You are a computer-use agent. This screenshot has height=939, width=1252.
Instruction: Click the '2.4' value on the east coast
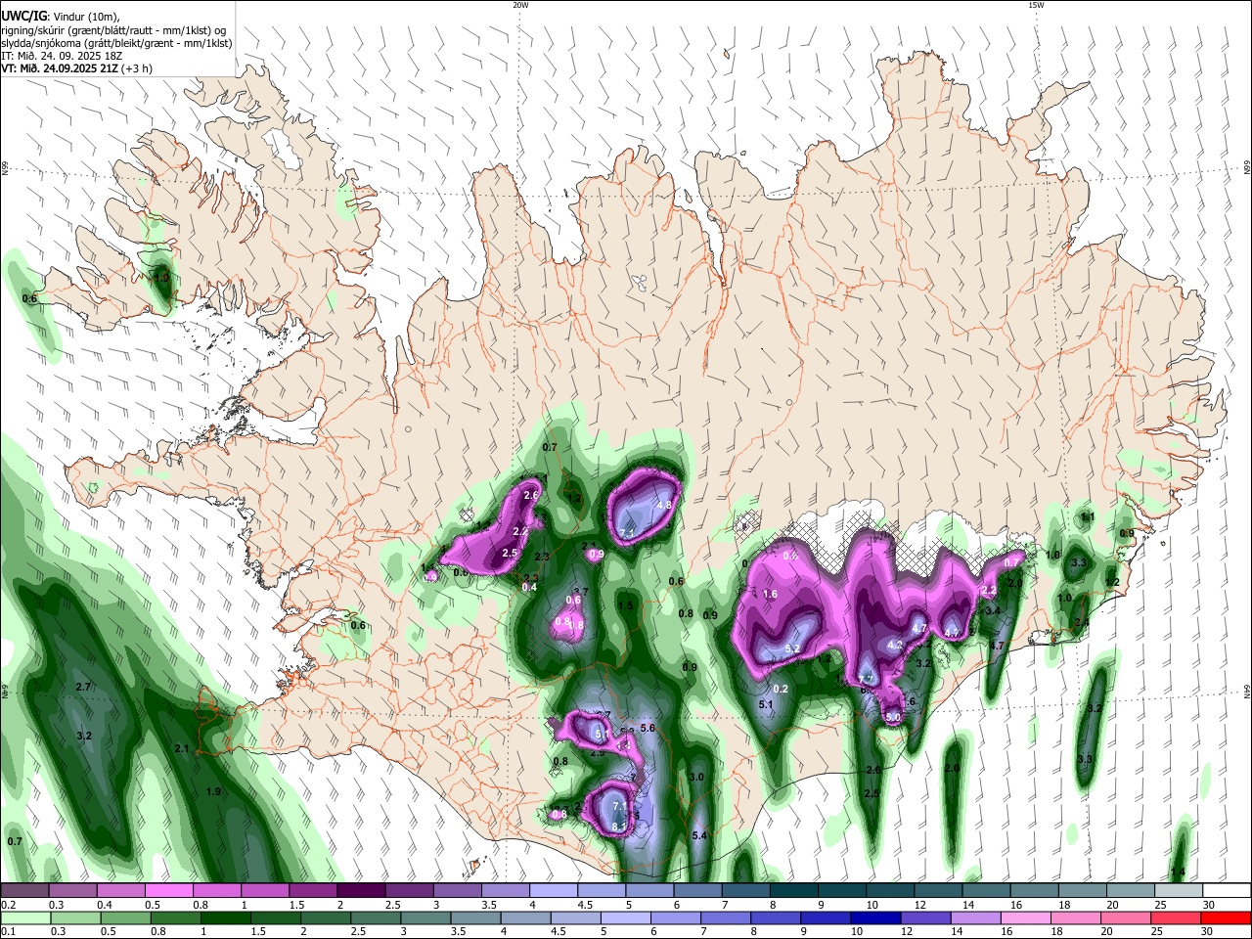pyautogui.click(x=1082, y=622)
